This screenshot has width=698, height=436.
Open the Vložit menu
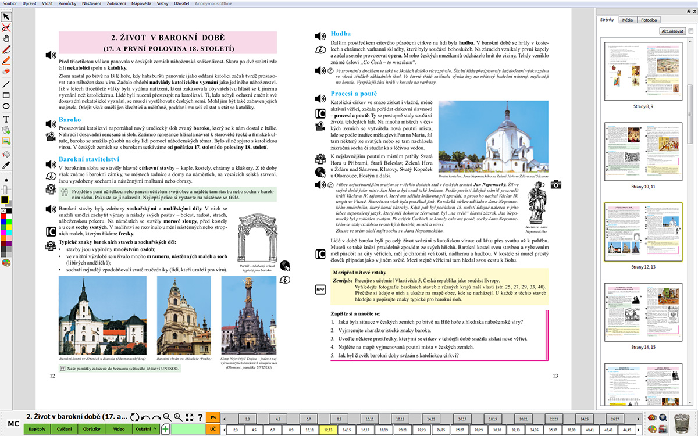[48, 3]
